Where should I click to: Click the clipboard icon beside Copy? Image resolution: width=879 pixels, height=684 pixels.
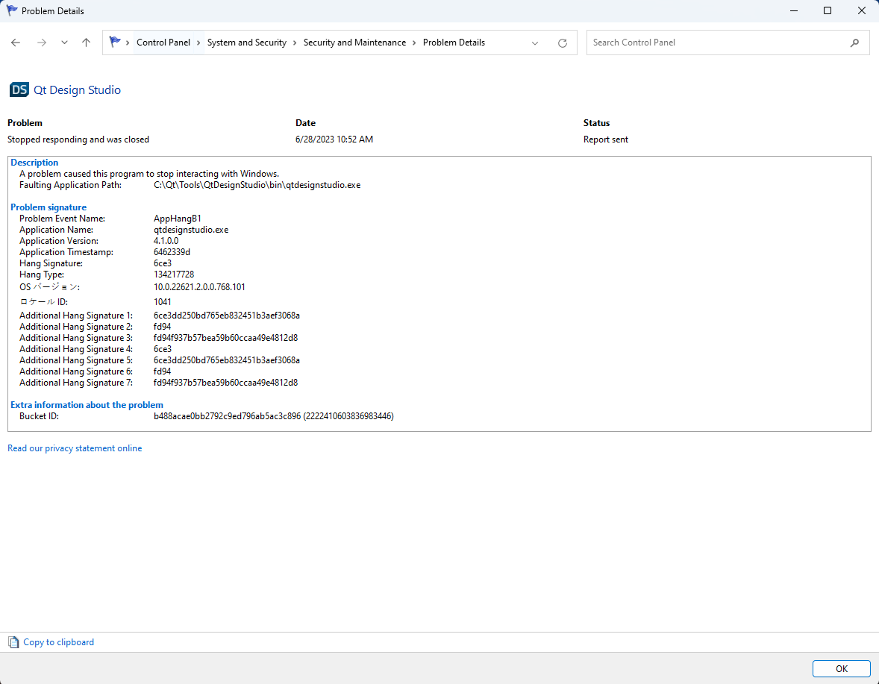click(x=13, y=642)
